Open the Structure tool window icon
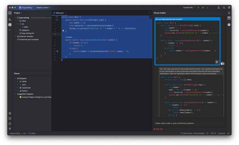This screenshot has width=239, height=145. pyautogui.click(x=10, y=19)
